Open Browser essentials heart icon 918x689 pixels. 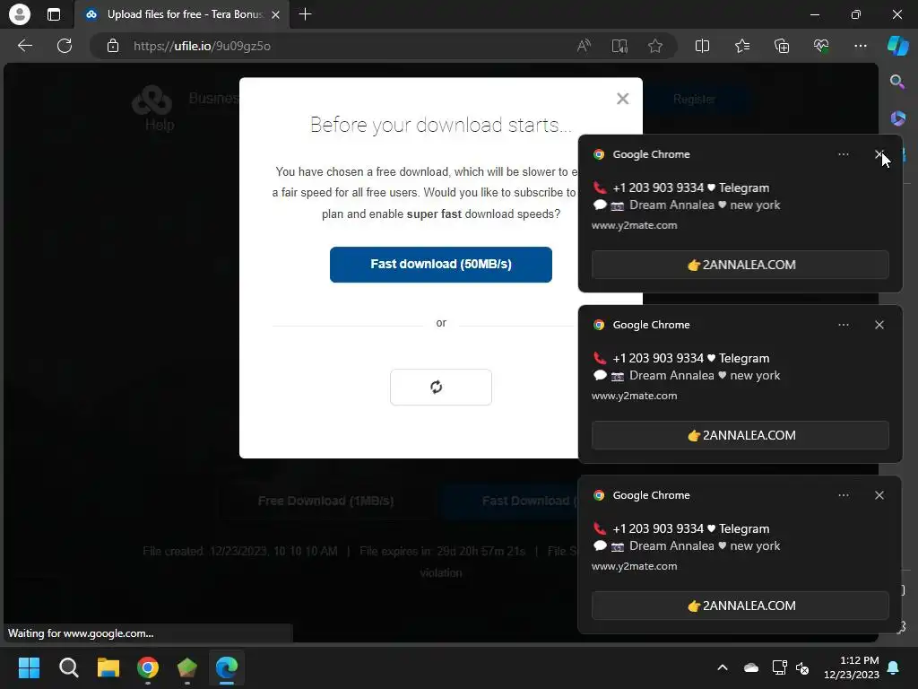tap(821, 46)
